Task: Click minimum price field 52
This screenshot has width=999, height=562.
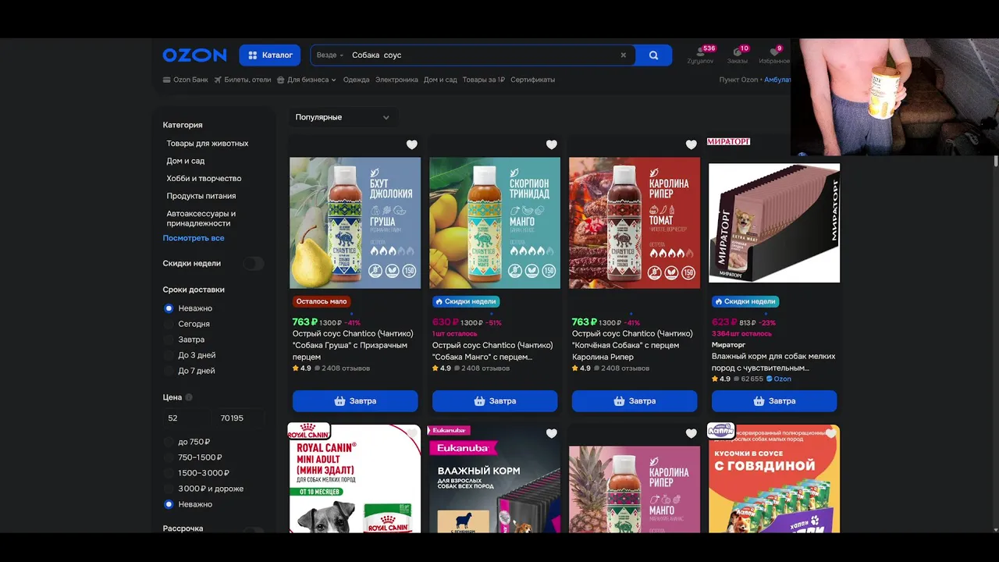Action: click(186, 418)
